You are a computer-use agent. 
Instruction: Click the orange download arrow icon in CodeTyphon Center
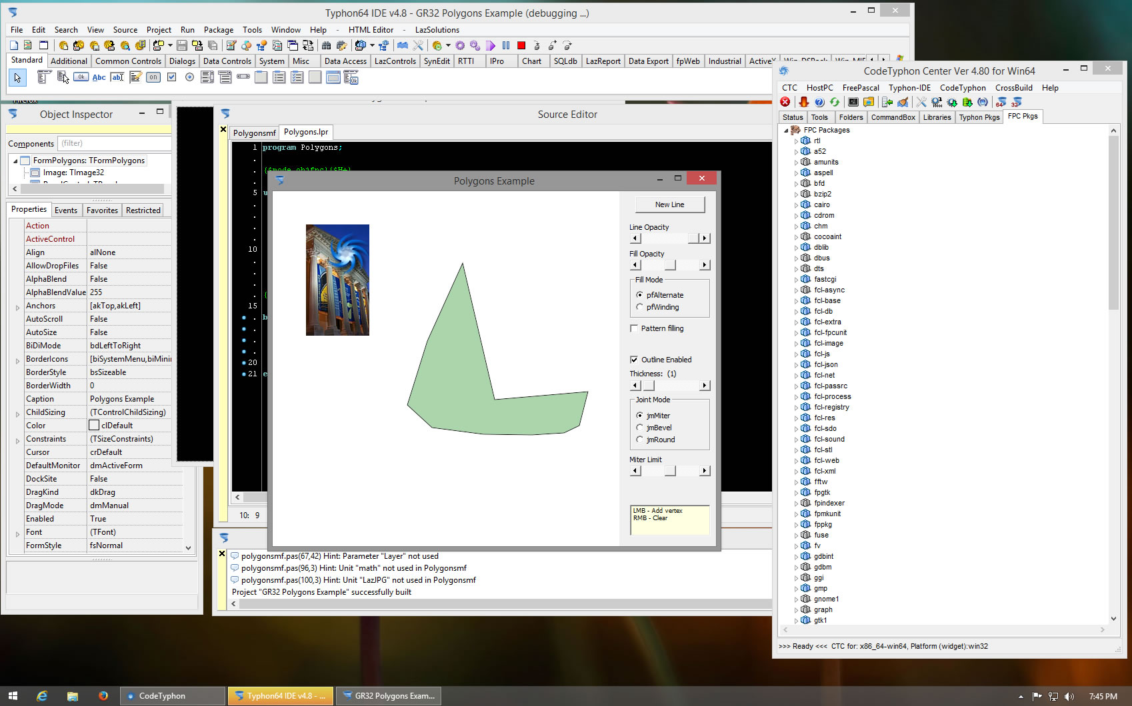coord(803,102)
